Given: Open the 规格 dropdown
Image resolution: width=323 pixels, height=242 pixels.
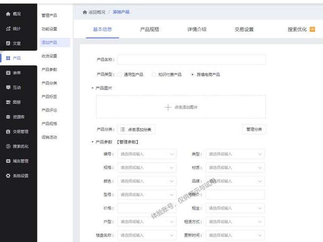Looking at the screenshot, I should pyautogui.click(x=147, y=167).
